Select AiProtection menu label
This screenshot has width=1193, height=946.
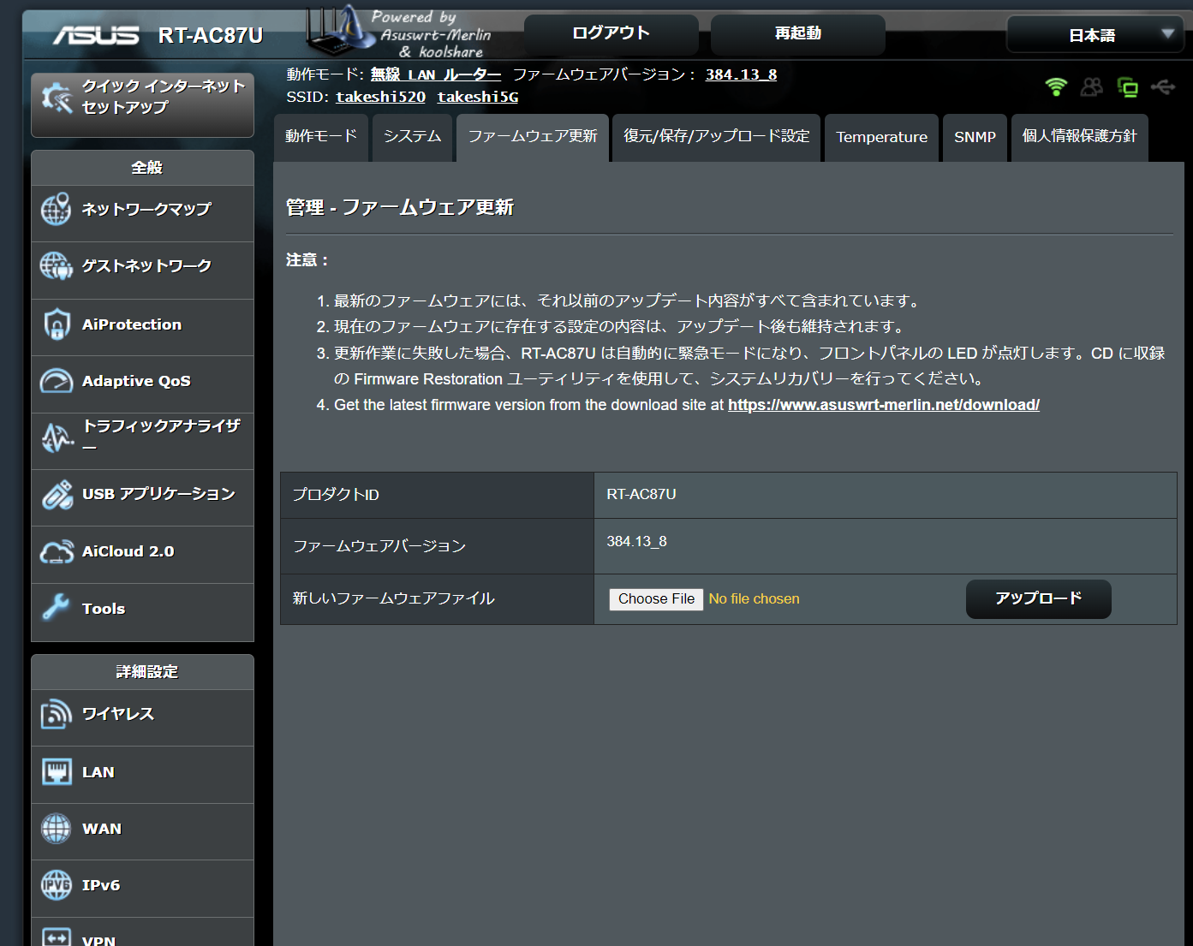tap(132, 324)
